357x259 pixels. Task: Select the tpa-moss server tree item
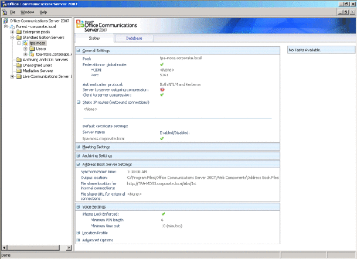pos(38,43)
